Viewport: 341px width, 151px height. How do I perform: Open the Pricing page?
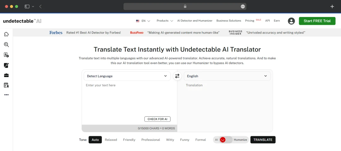point(249,21)
